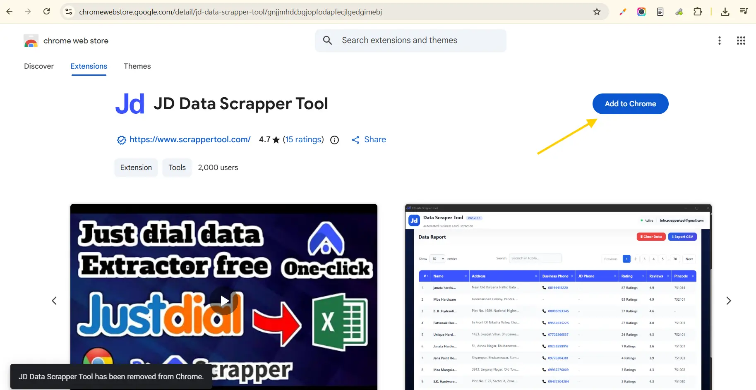Click the browser back arrow
The height and width of the screenshot is (390, 756).
[x=10, y=12]
